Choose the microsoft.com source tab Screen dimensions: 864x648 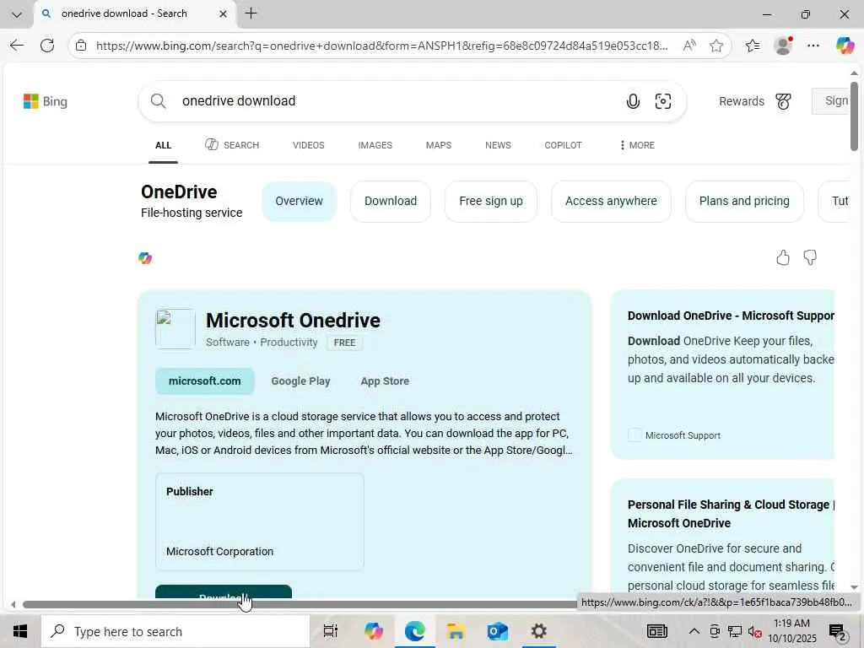pos(205,381)
